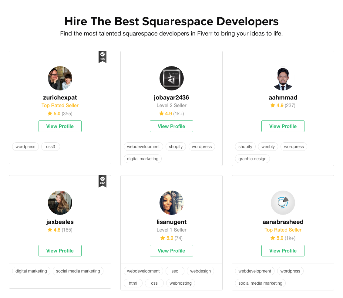The width and height of the screenshot is (343, 298).
Task: Click the star rating icon for lisanugent
Action: pos(163,238)
